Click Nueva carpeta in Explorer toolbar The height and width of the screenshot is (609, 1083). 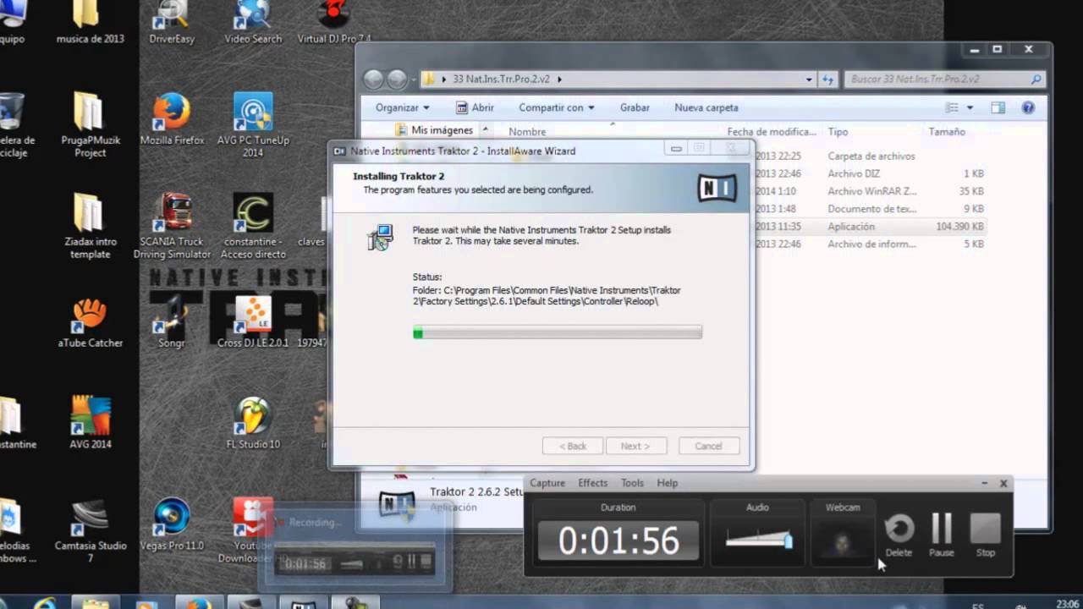click(x=706, y=107)
